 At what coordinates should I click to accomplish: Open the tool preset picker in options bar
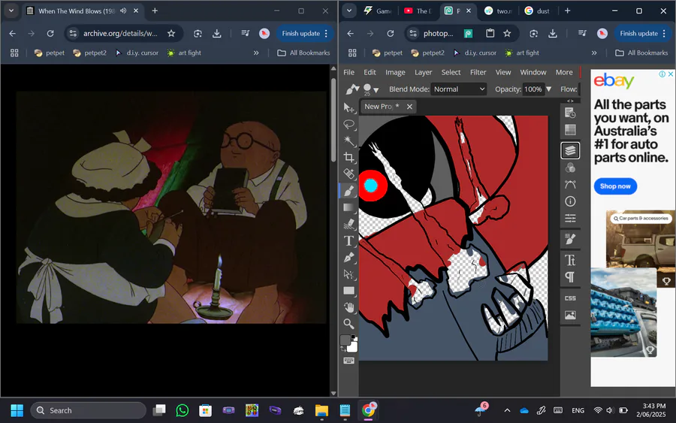pyautogui.click(x=352, y=89)
